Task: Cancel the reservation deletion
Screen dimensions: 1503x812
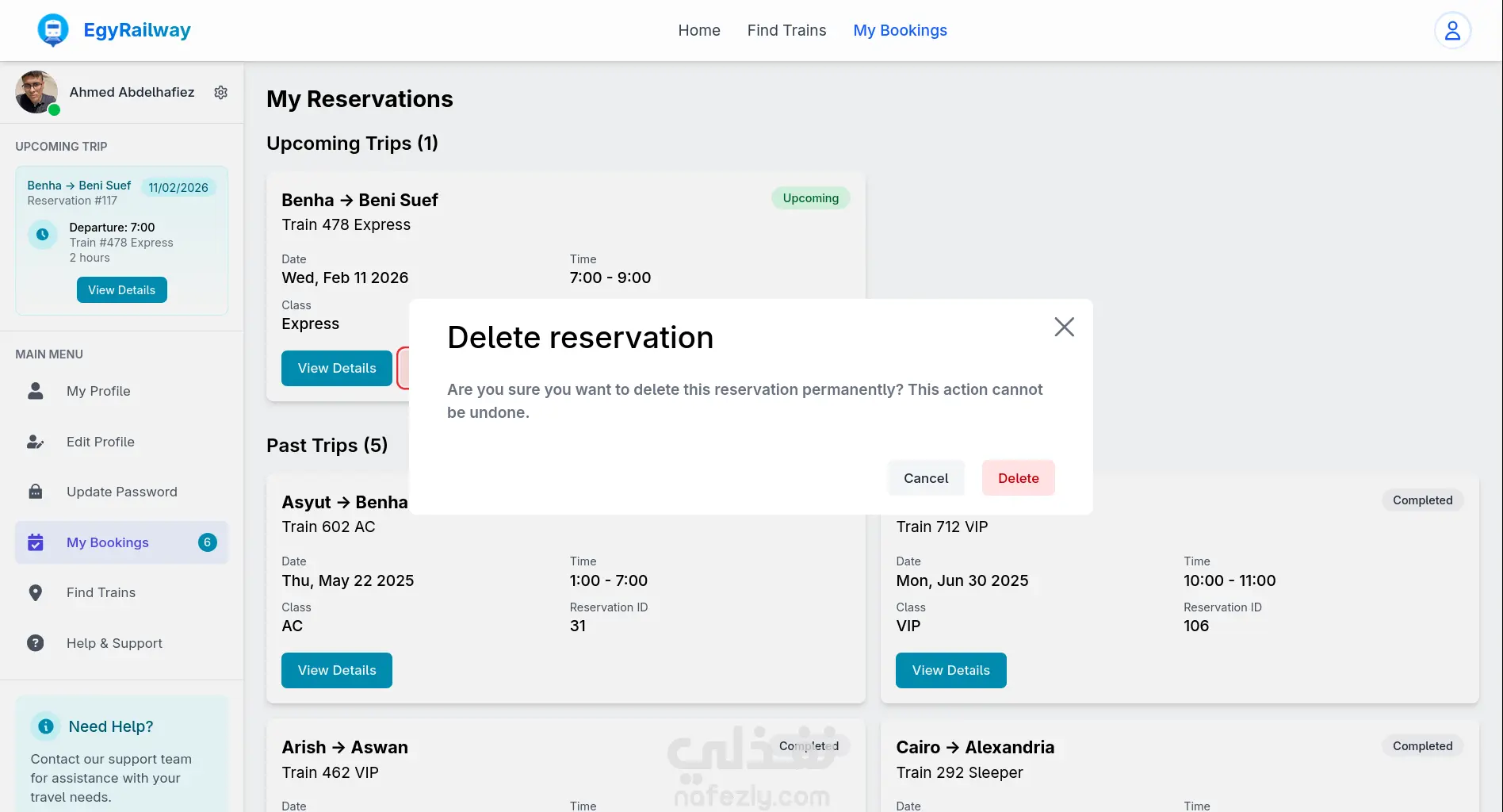Action: (926, 478)
